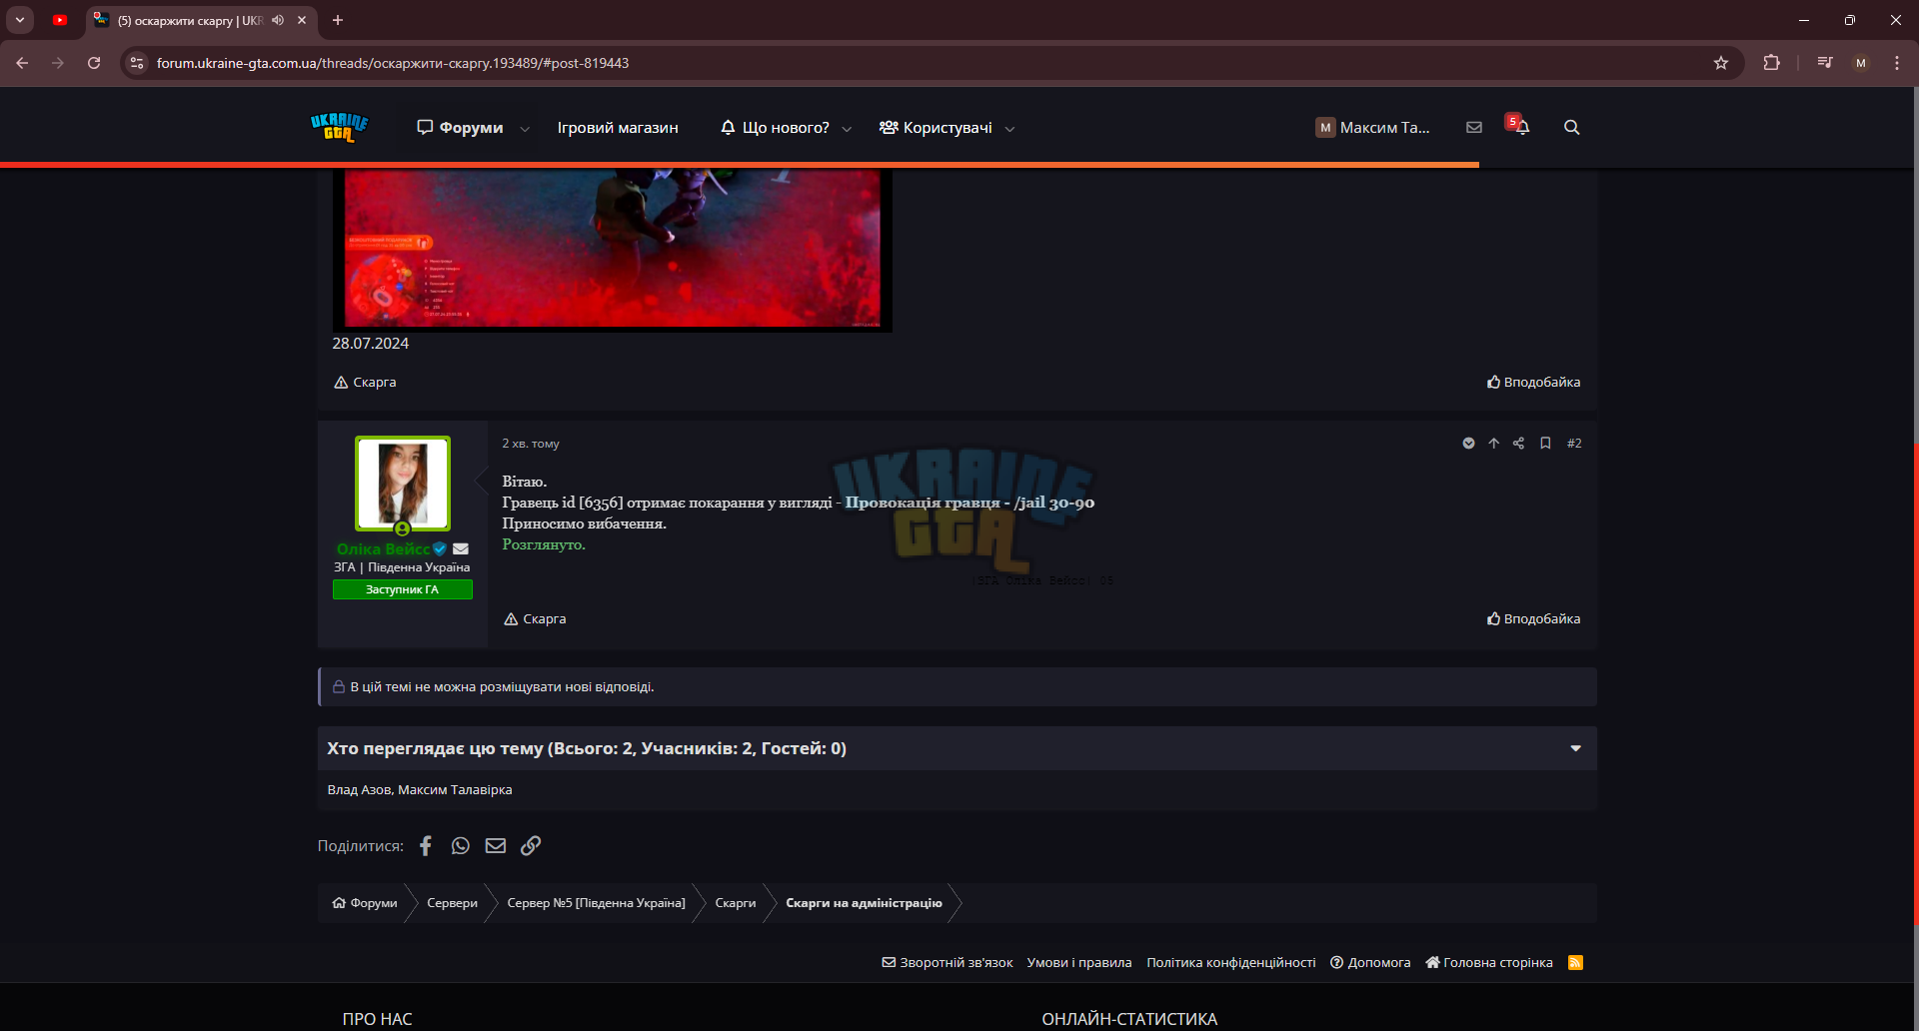Share thread via WhatsApp icon
The image size is (1919, 1031).
click(461, 846)
